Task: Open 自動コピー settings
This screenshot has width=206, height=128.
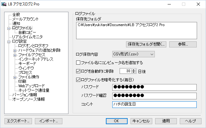Action: click(x=27, y=32)
